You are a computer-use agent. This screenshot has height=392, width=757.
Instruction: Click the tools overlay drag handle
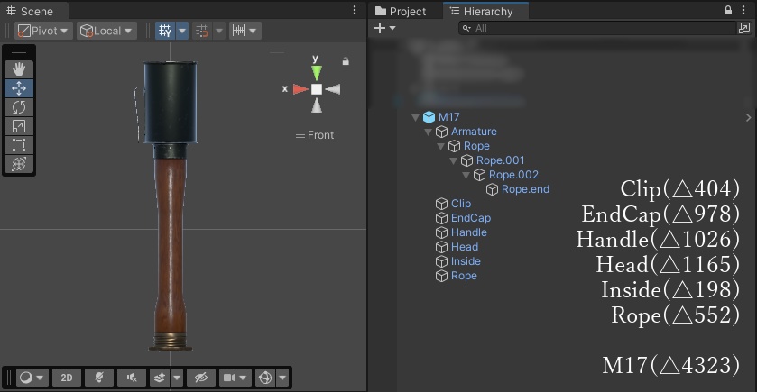19,51
